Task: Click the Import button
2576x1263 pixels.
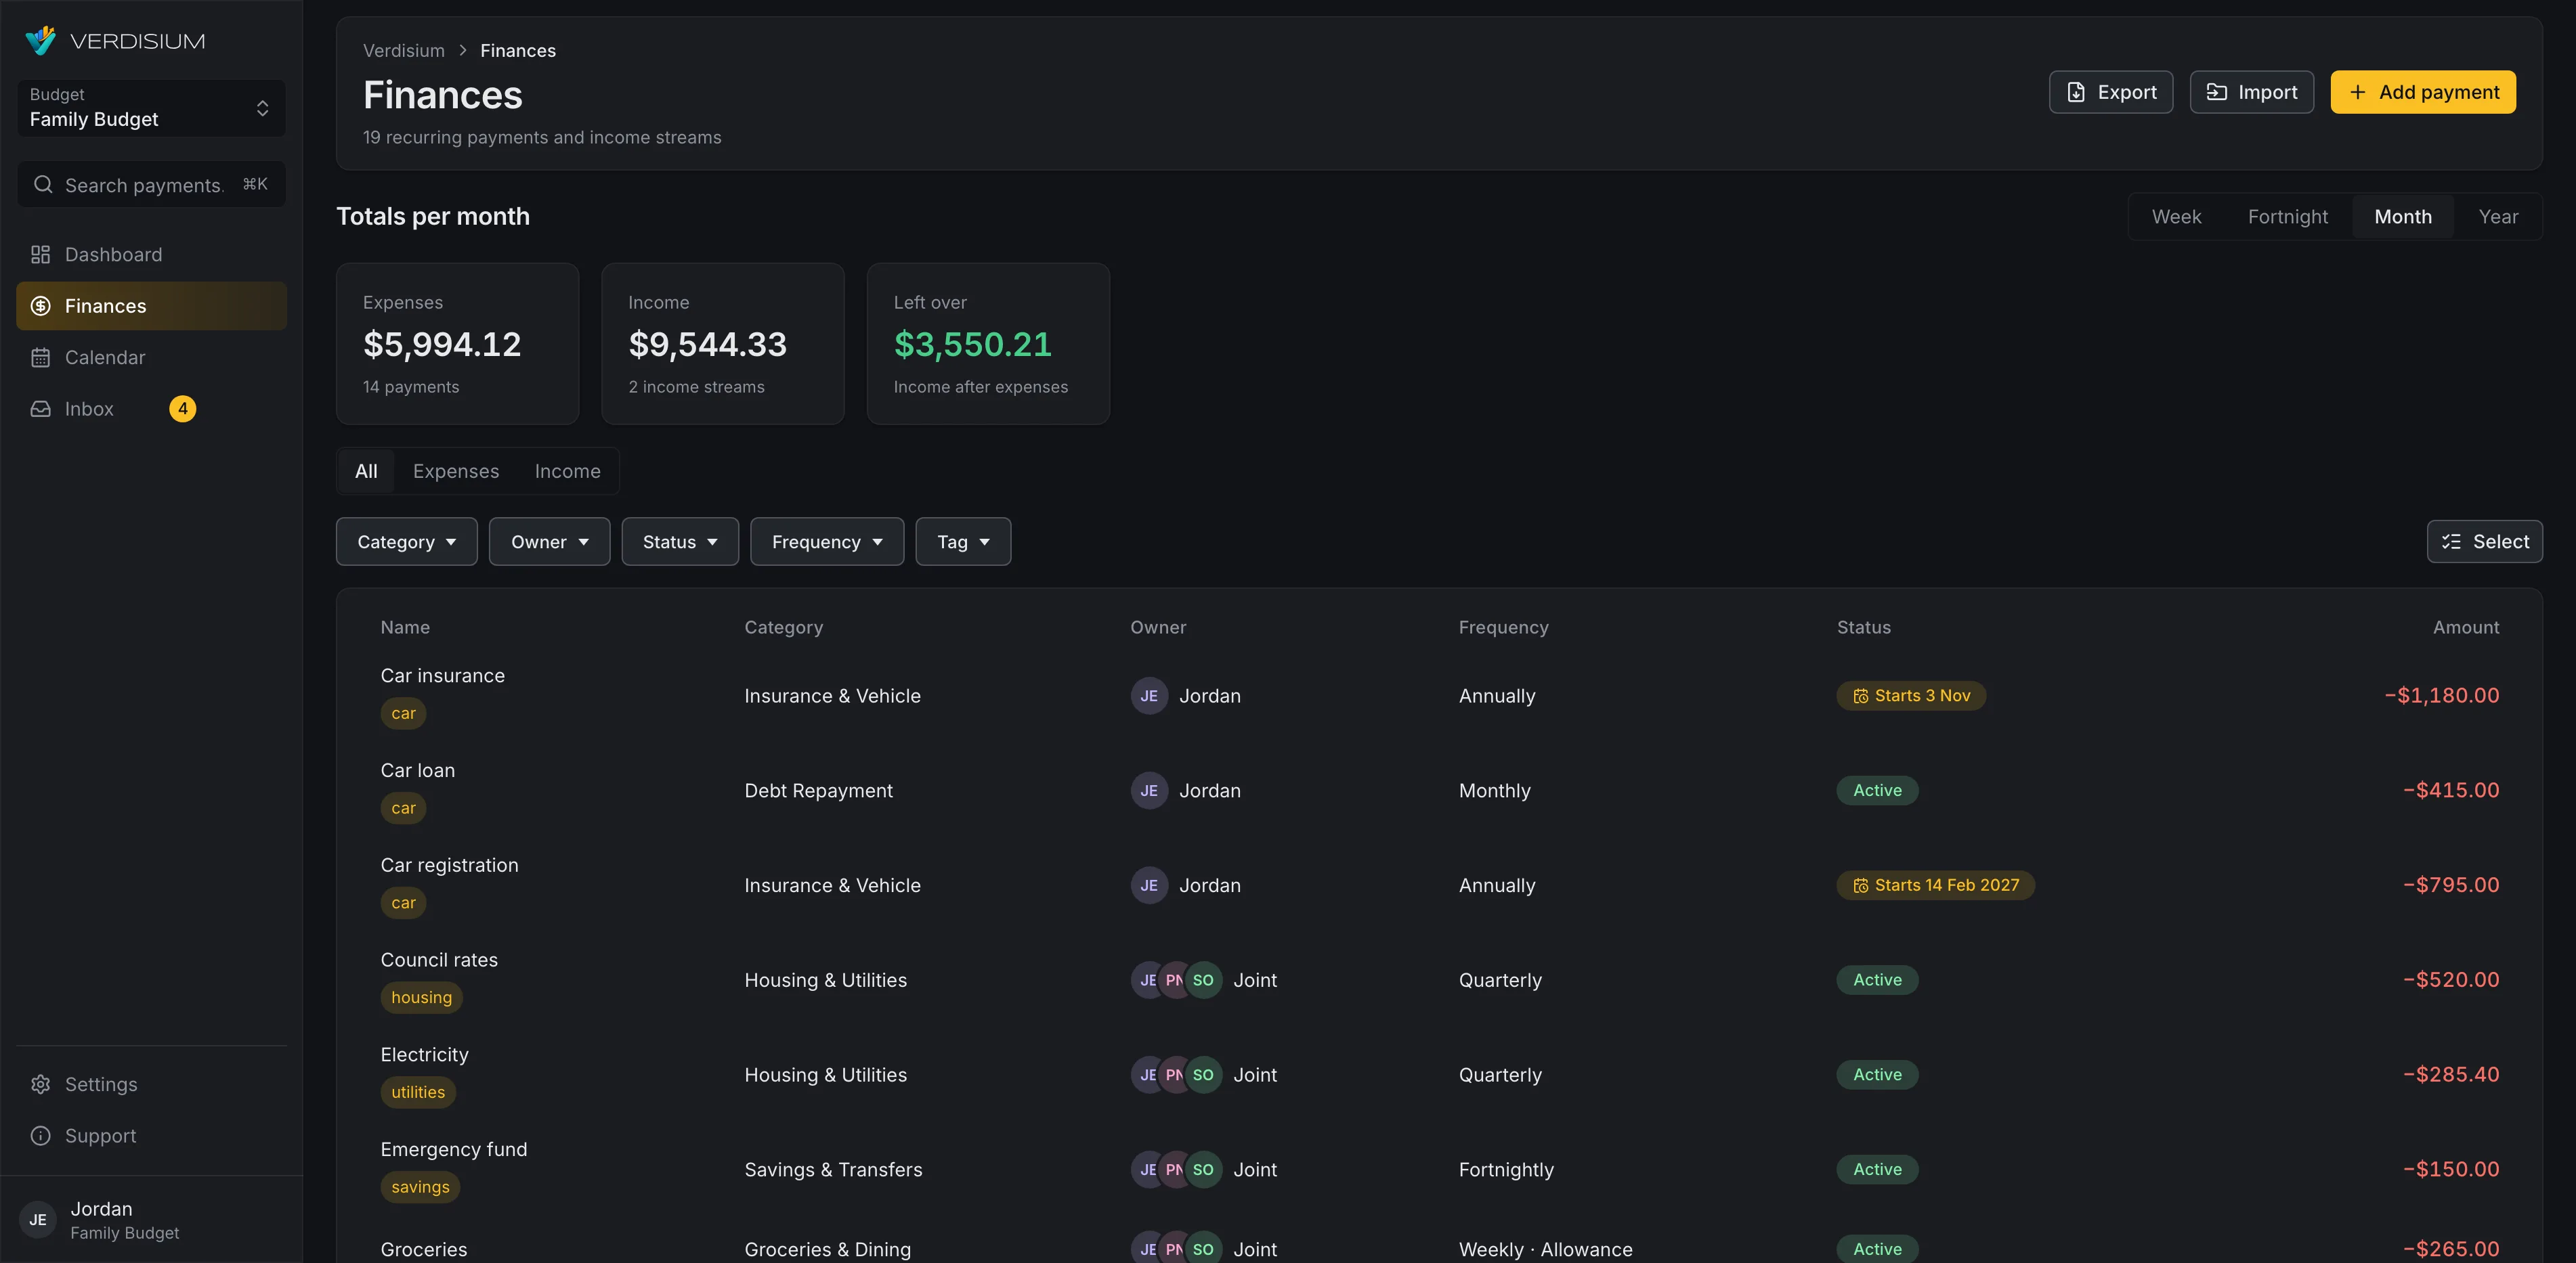Action: pos(2252,92)
